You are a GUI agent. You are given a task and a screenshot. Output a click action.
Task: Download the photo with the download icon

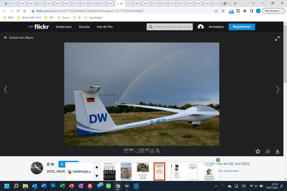[278, 151]
